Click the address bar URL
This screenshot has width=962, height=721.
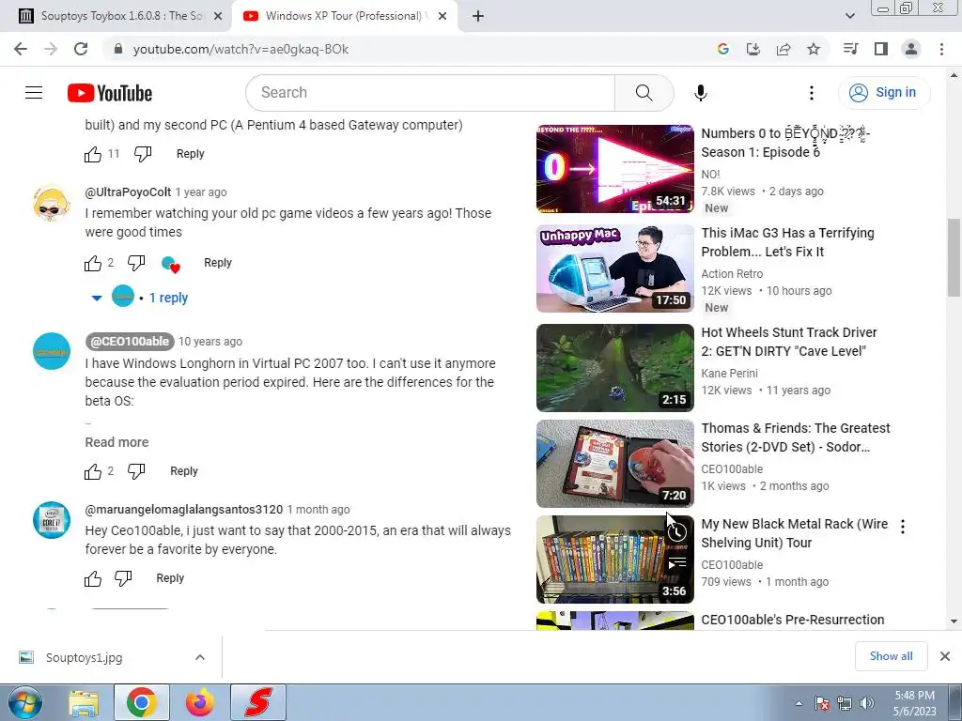click(240, 49)
